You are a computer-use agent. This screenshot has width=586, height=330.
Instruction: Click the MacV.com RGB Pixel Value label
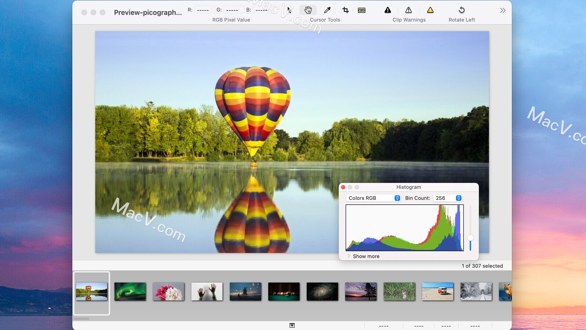coord(231,20)
